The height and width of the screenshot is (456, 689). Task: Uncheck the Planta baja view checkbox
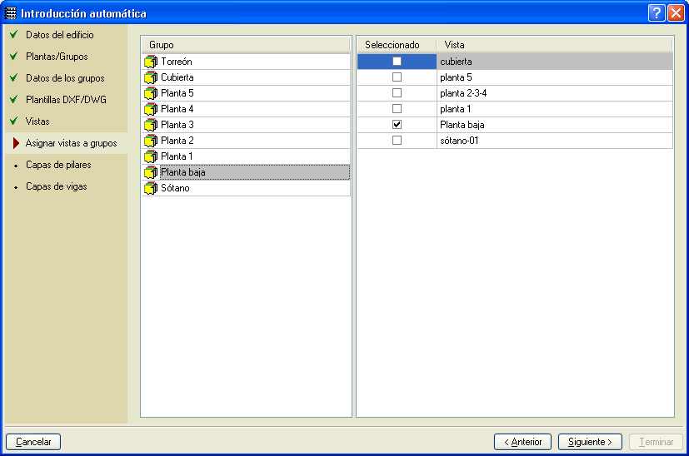coord(397,125)
